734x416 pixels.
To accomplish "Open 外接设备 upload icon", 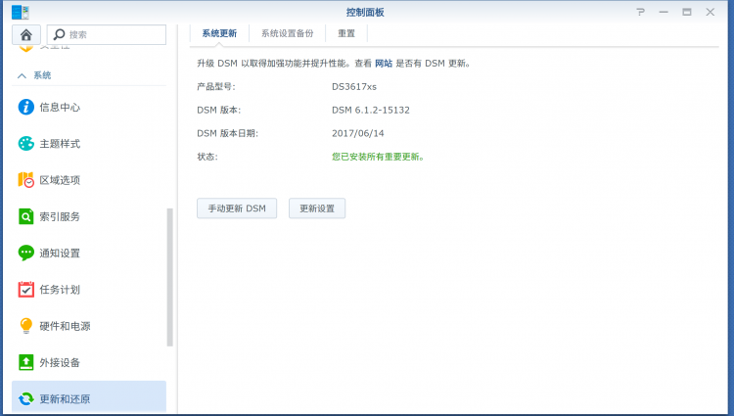I will [x=26, y=362].
